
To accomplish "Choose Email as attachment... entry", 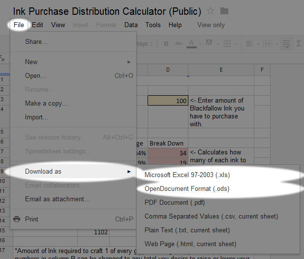I will point(73,199).
